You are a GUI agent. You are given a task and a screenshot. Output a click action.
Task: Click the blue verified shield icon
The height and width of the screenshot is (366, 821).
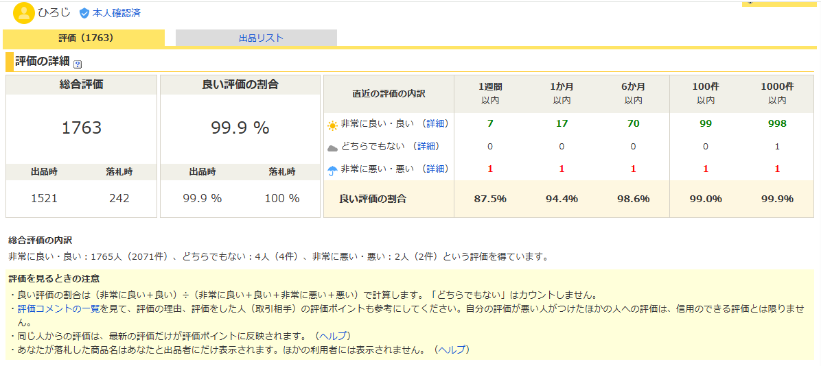[84, 13]
